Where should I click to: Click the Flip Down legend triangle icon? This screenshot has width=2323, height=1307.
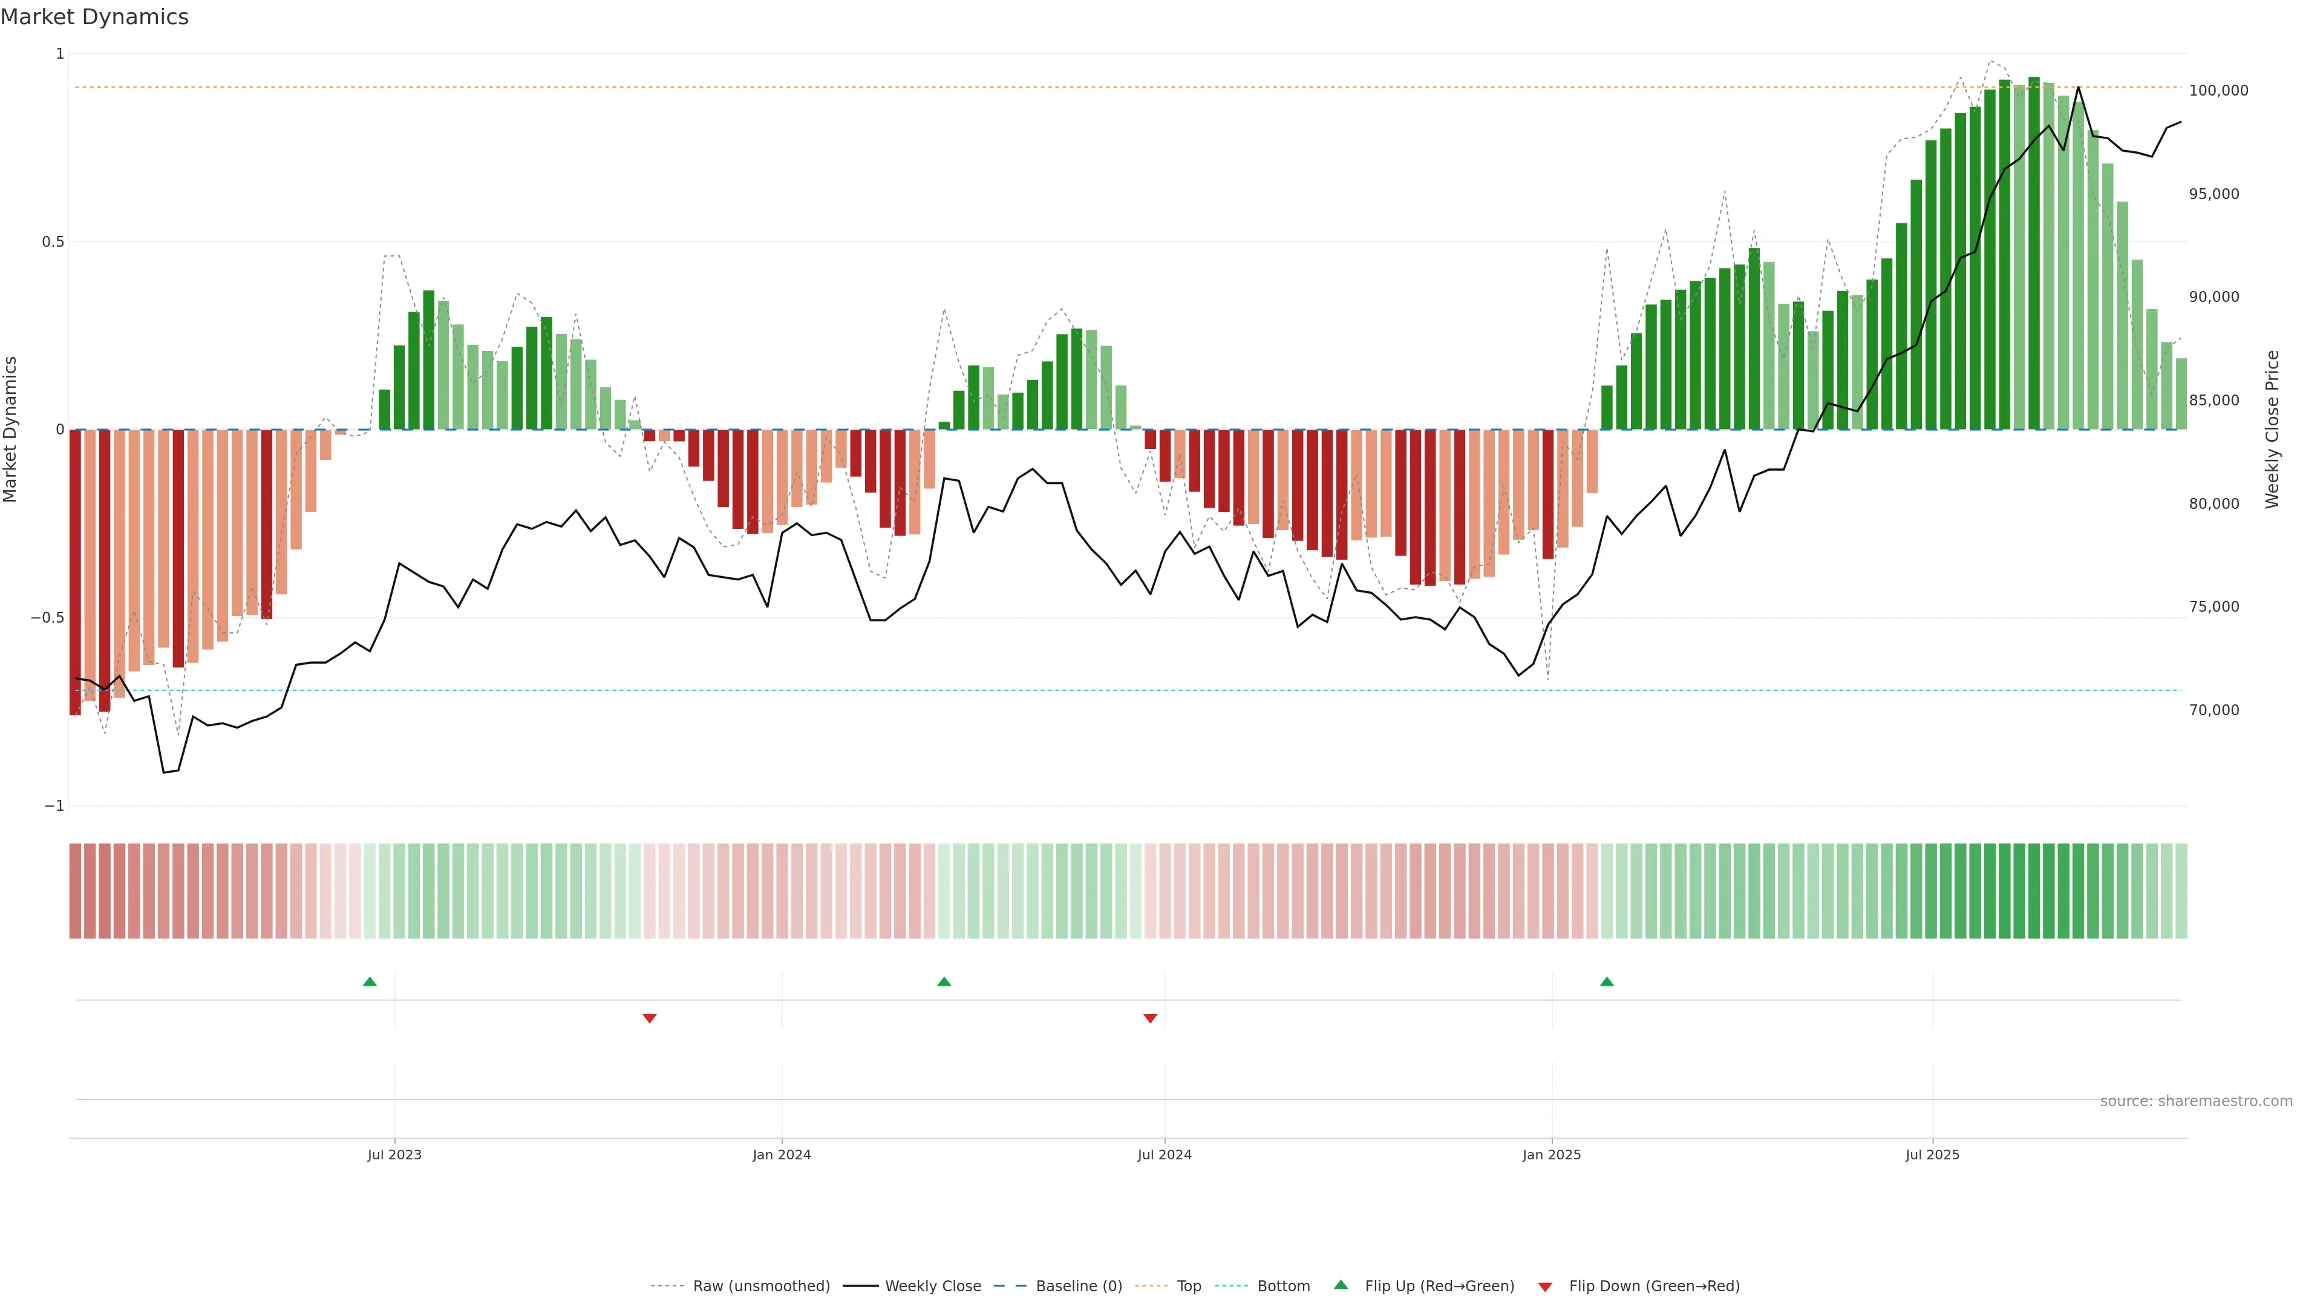tap(1545, 1287)
